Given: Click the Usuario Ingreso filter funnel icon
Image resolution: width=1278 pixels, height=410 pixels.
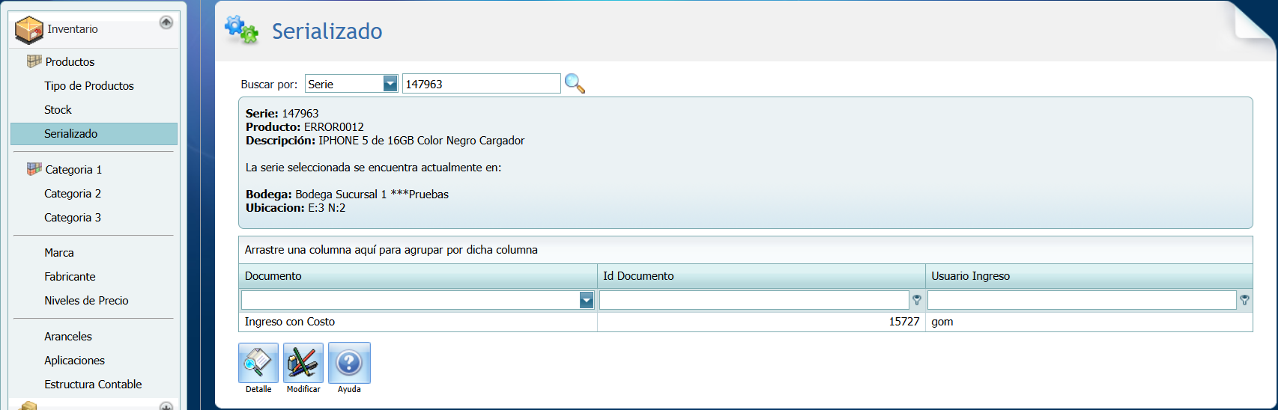Looking at the screenshot, I should coord(1244,300).
